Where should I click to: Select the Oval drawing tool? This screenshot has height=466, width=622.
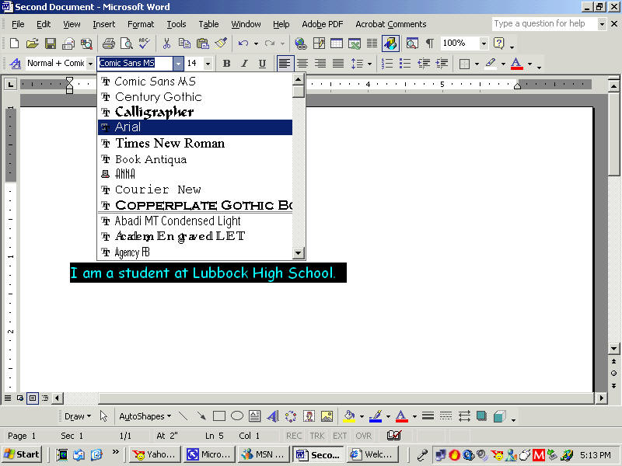[237, 416]
